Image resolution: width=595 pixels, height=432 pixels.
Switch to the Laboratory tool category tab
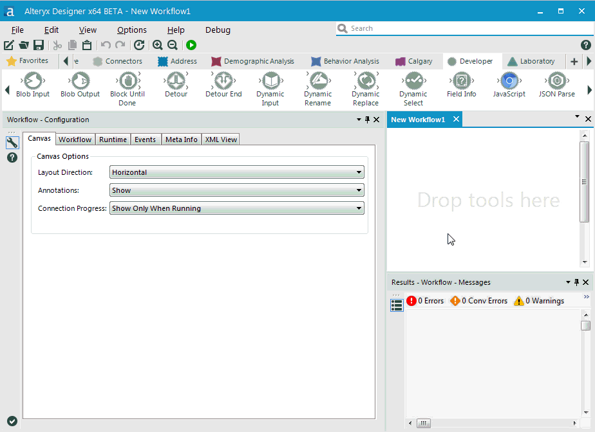click(533, 61)
